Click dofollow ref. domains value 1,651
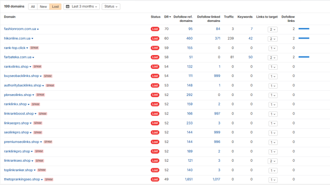 click(x=189, y=179)
